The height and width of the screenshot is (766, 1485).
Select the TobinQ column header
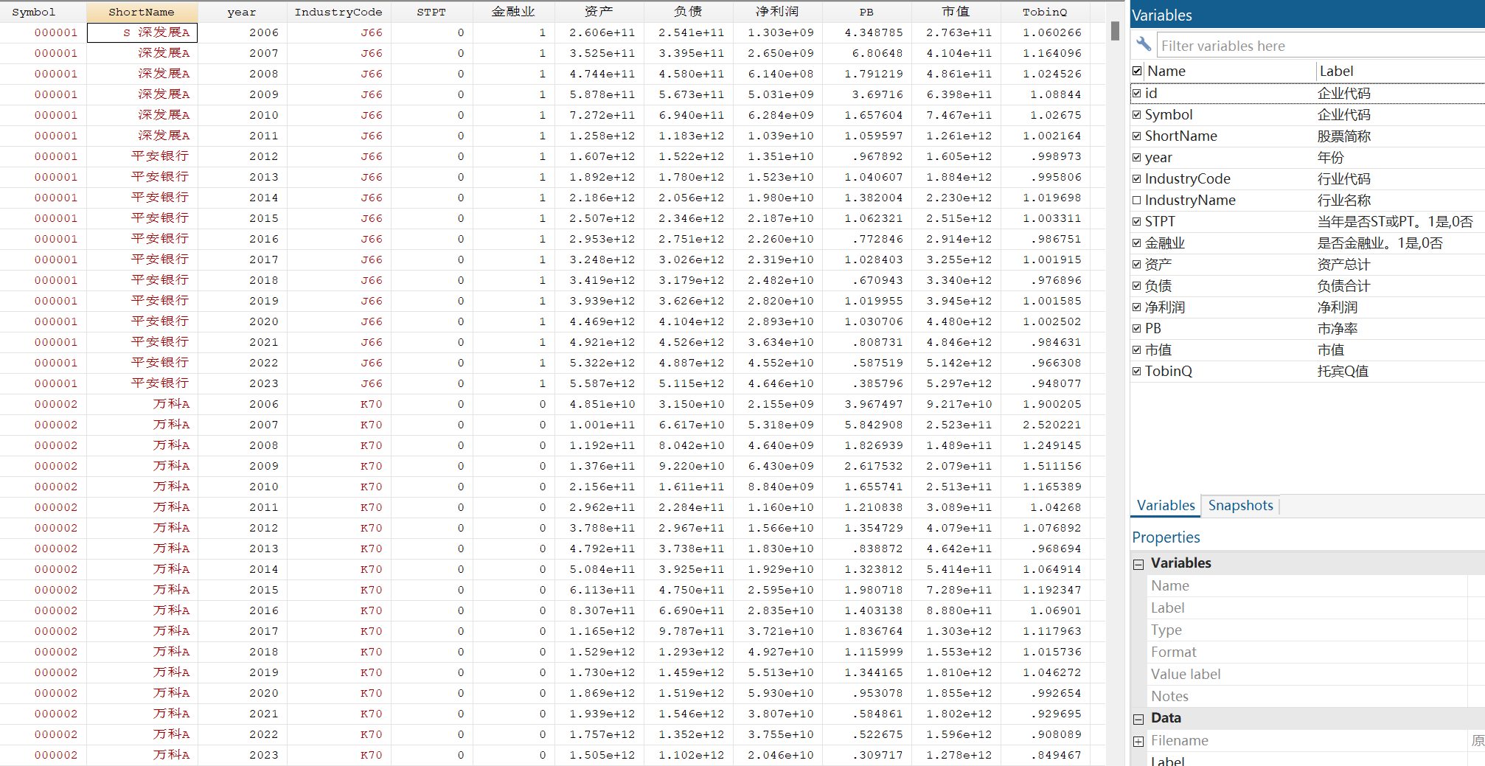tap(1045, 12)
